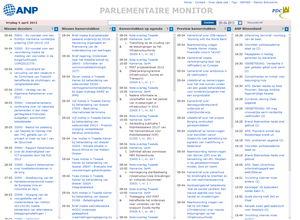Go to ANP360 in top navigation

click(x=245, y=2)
